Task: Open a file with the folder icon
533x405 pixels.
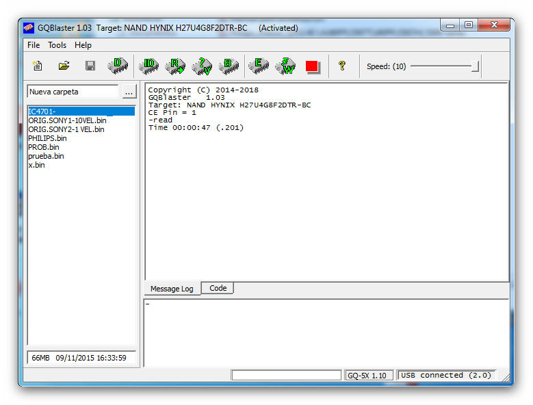Action: coord(64,65)
